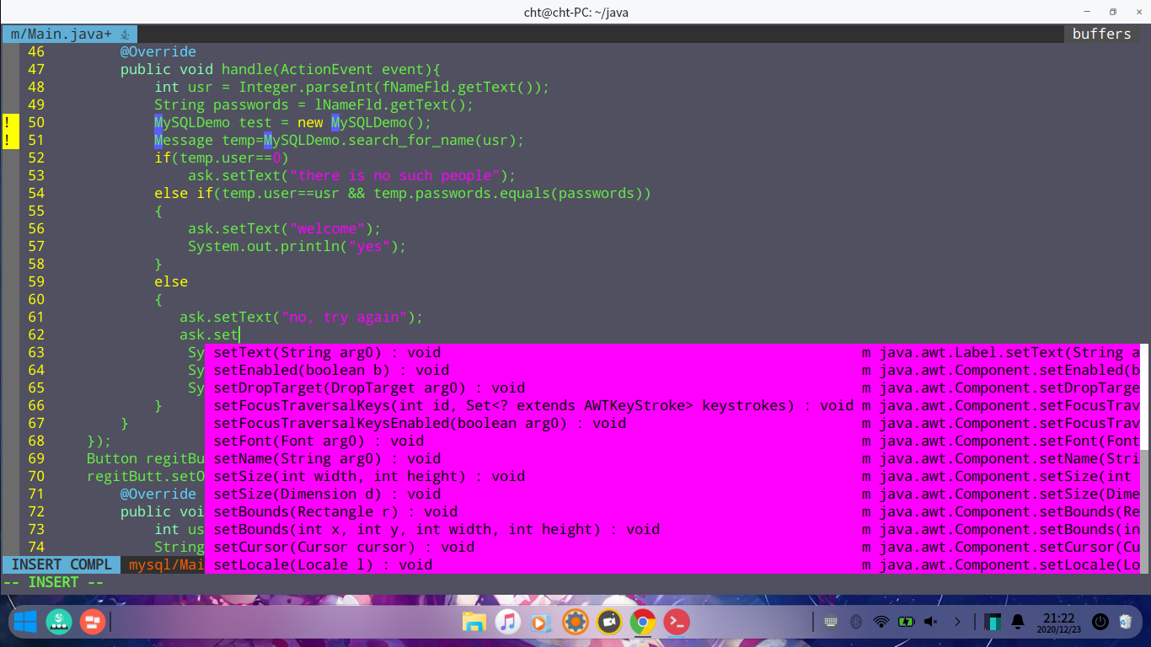Unmute the speaker icon in the system tray
The image size is (1151, 647).
click(930, 622)
